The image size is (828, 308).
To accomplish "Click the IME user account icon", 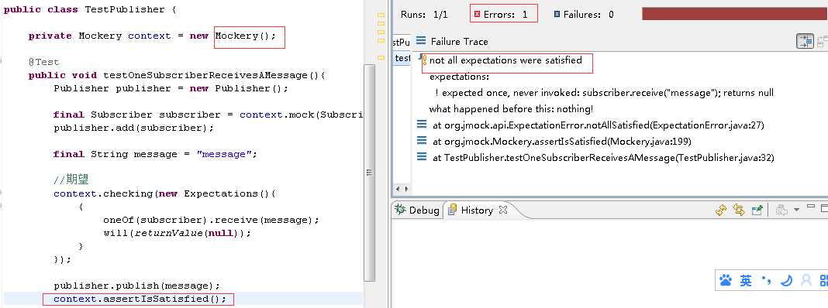I will tap(806, 281).
